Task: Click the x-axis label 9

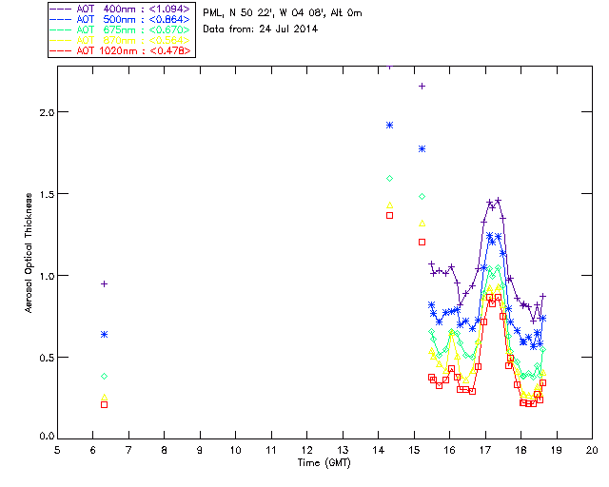Action: [x=200, y=450]
